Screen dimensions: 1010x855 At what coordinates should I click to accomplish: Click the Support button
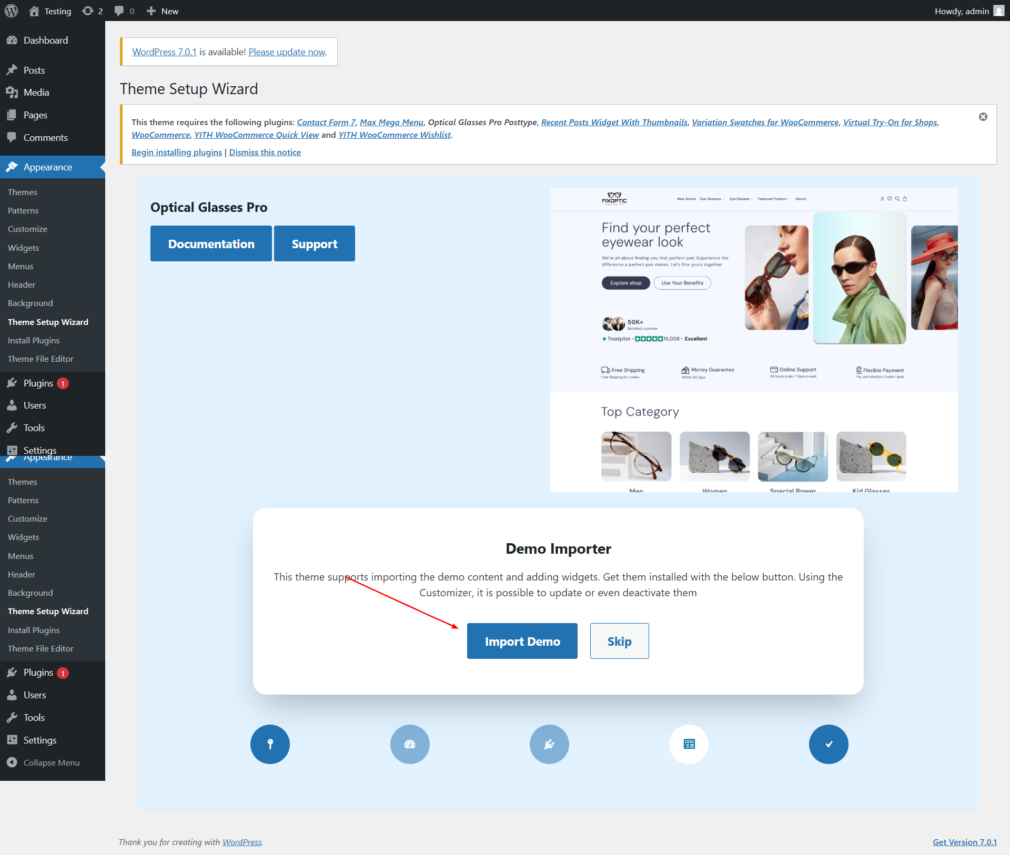[x=315, y=243]
